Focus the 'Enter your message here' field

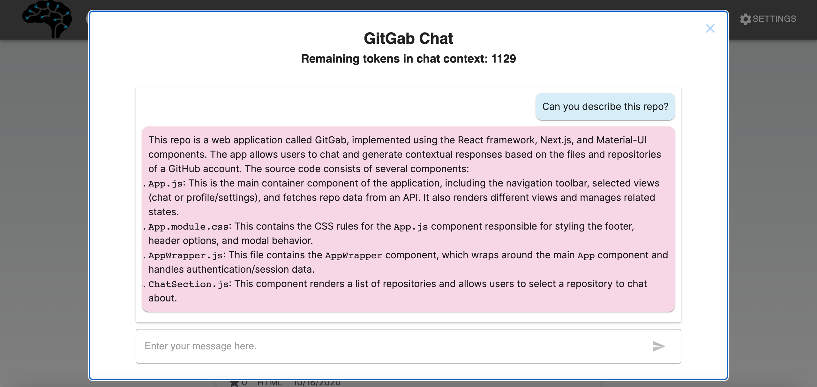393,346
